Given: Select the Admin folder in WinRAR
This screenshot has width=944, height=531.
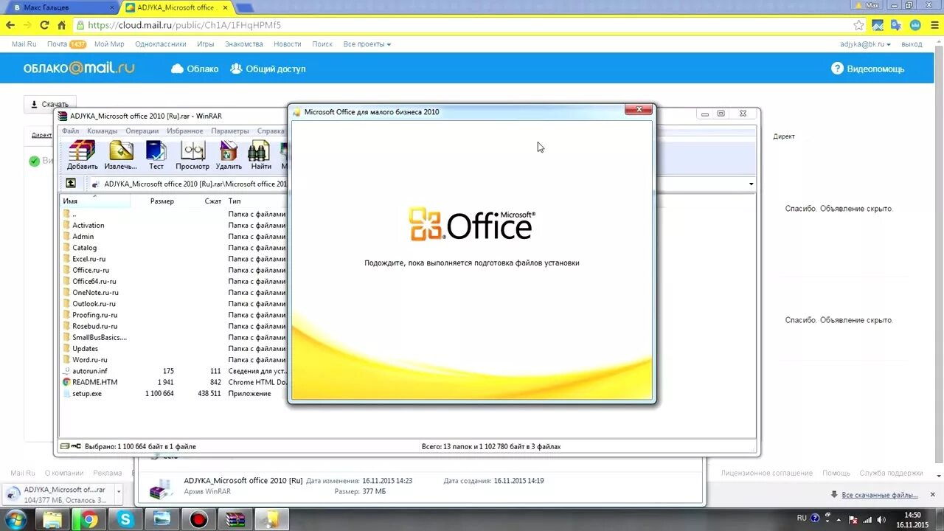Looking at the screenshot, I should [x=83, y=237].
